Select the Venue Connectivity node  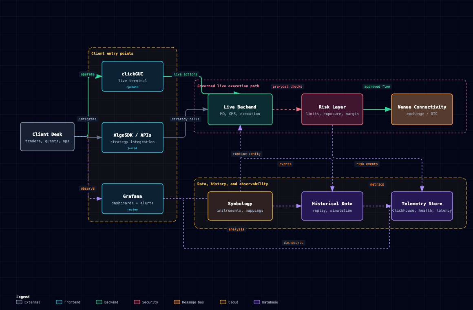click(x=422, y=109)
